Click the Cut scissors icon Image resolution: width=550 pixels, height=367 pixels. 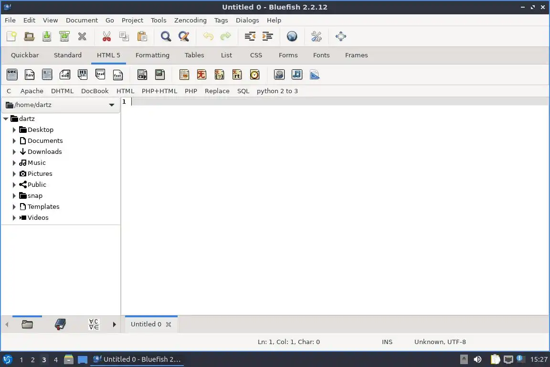coord(106,36)
